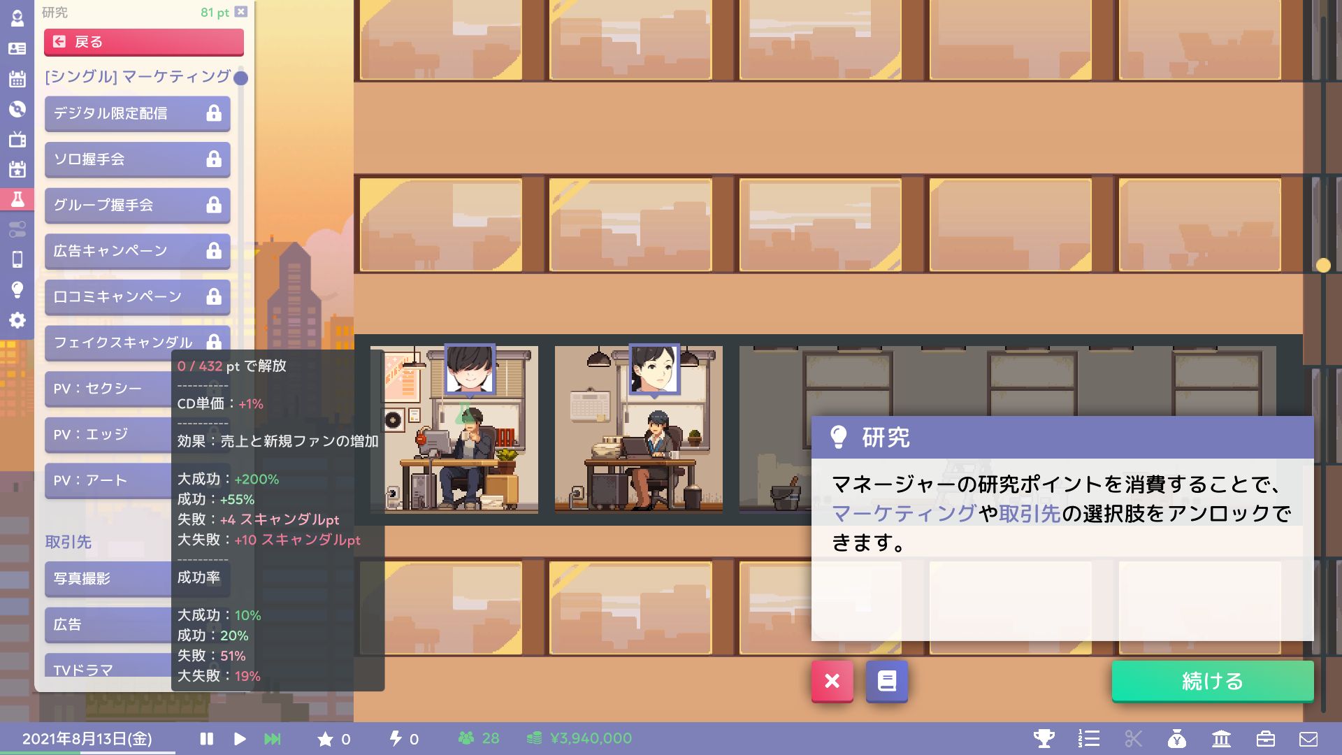Viewport: 1342px width, 755px height.
Task: Dismiss tutorial with red X button
Action: [832, 681]
